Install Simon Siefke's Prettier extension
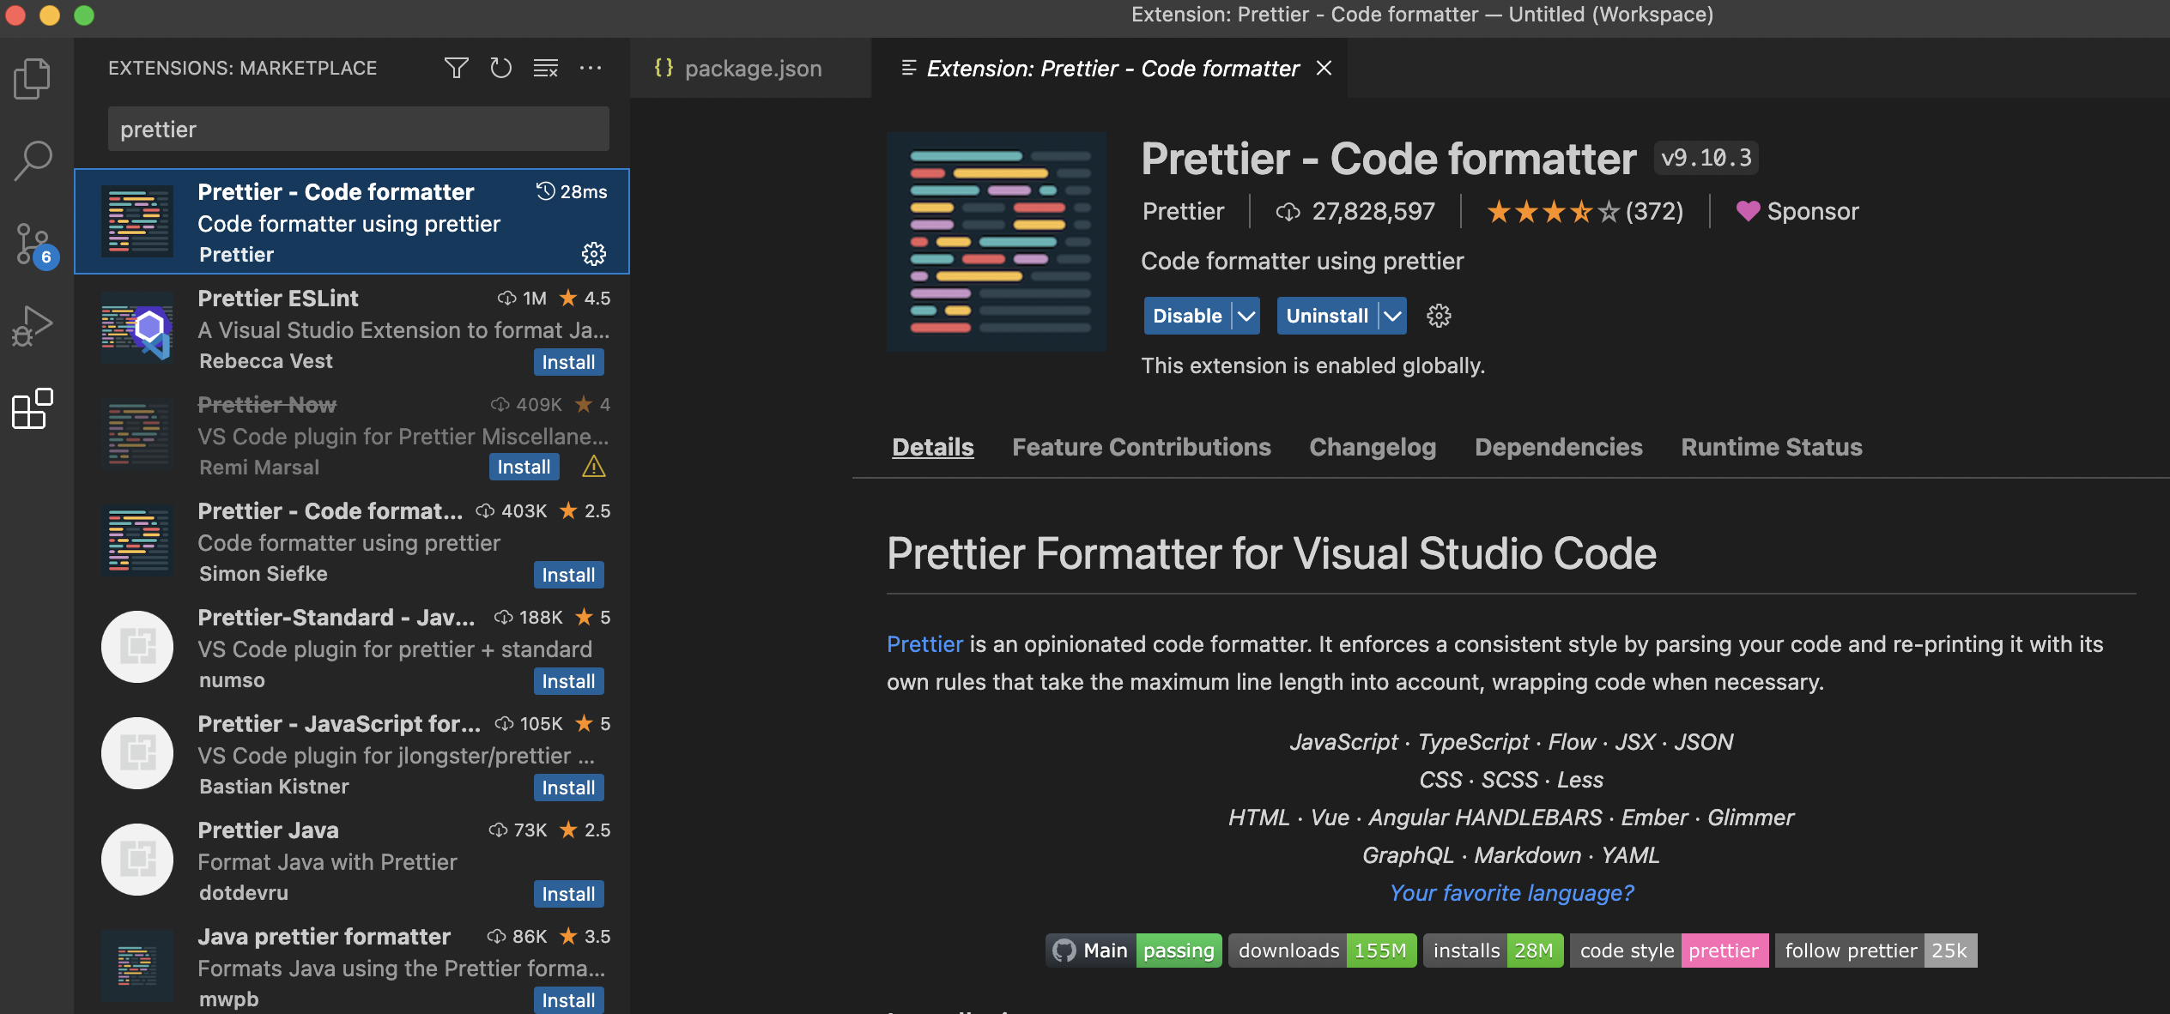Image resolution: width=2170 pixels, height=1014 pixels. [569, 575]
